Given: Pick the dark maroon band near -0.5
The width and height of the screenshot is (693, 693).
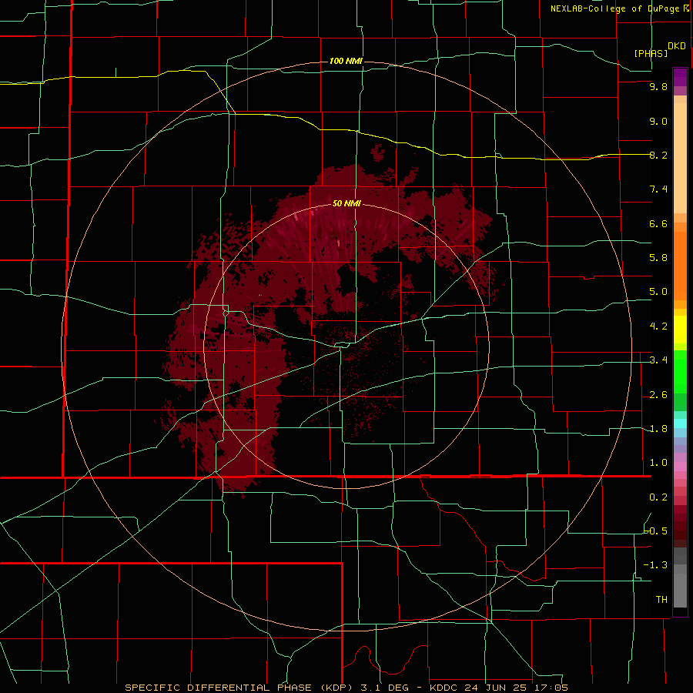Looking at the screenshot, I should pyautogui.click(x=680, y=534).
